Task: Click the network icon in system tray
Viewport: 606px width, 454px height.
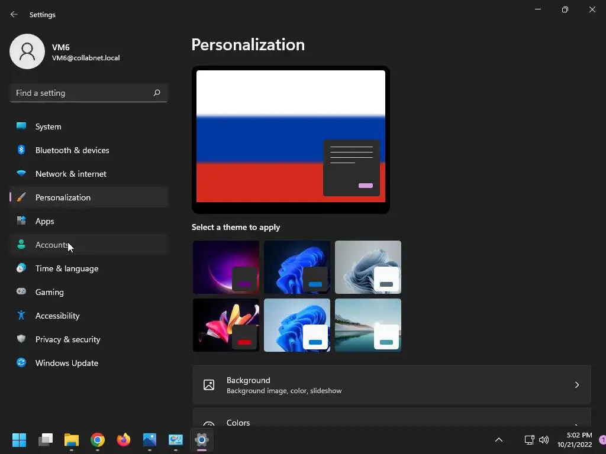Action: [529, 440]
